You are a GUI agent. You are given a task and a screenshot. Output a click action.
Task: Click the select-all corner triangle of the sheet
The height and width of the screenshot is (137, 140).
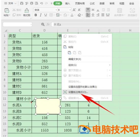tap(6, 31)
